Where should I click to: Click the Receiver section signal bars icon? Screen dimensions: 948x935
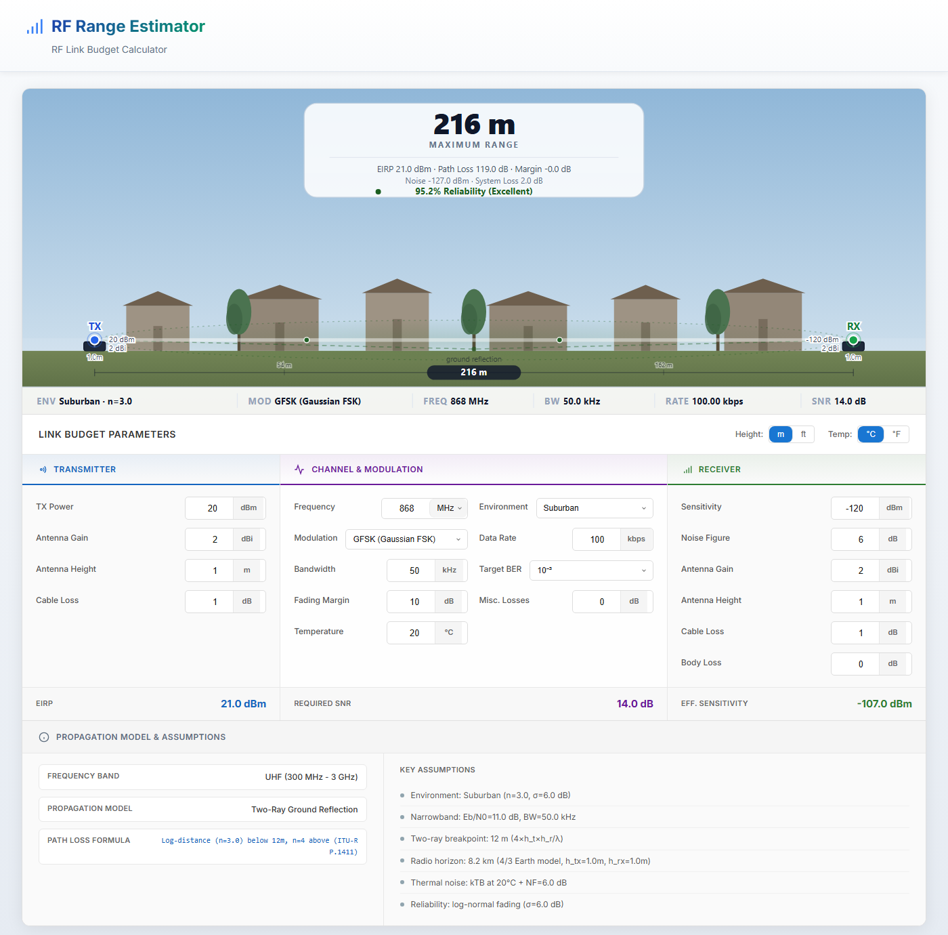(x=688, y=470)
